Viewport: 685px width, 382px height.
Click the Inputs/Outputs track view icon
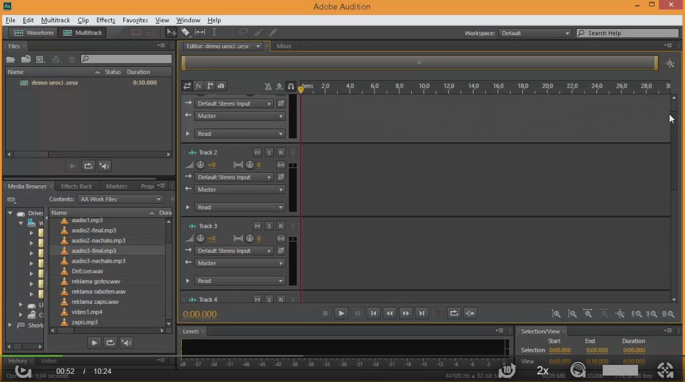[187, 86]
